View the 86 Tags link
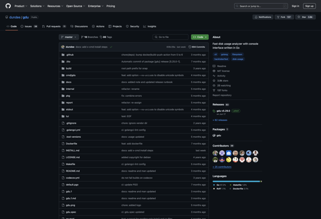Viewport: 321px width, 219px height. pos(106,37)
